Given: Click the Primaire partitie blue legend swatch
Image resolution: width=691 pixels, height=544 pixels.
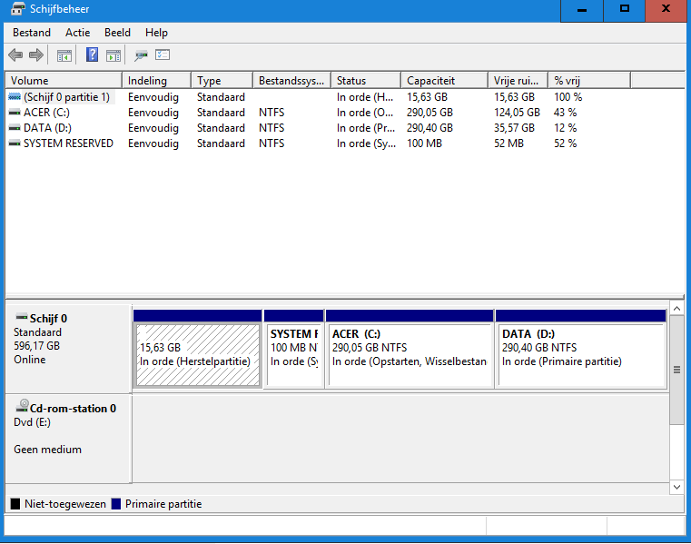Looking at the screenshot, I should (116, 504).
